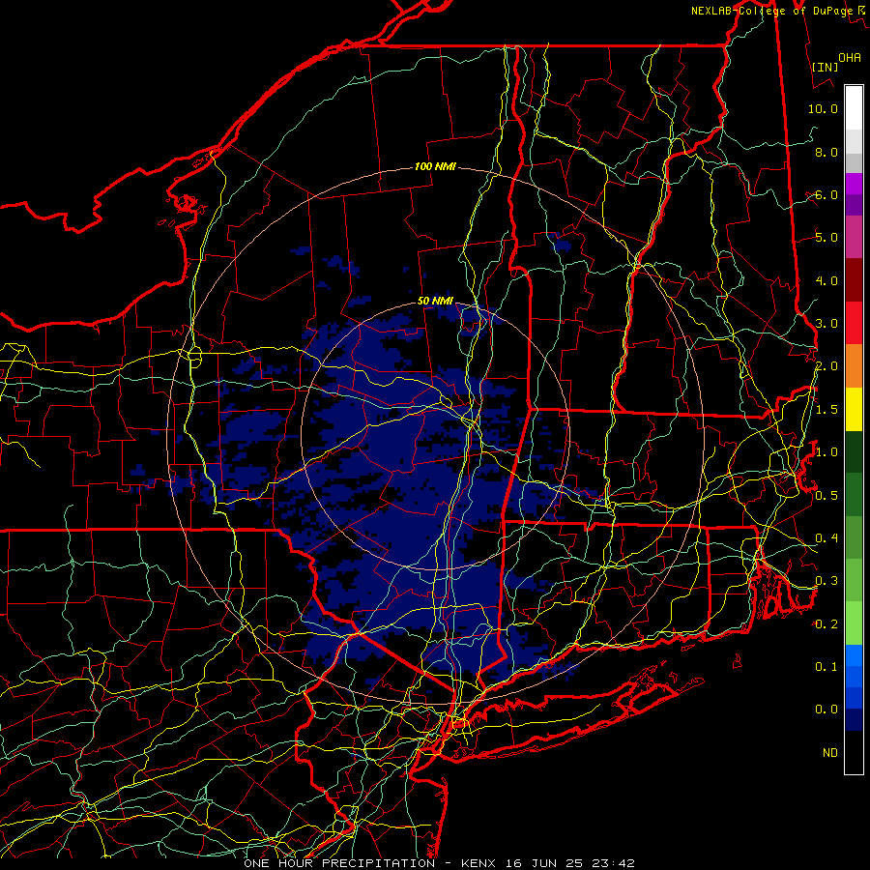
Task: Click the 0.0 legend value
Action: [826, 710]
